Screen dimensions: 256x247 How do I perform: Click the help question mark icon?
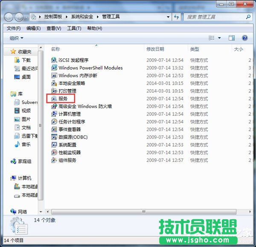point(244,38)
